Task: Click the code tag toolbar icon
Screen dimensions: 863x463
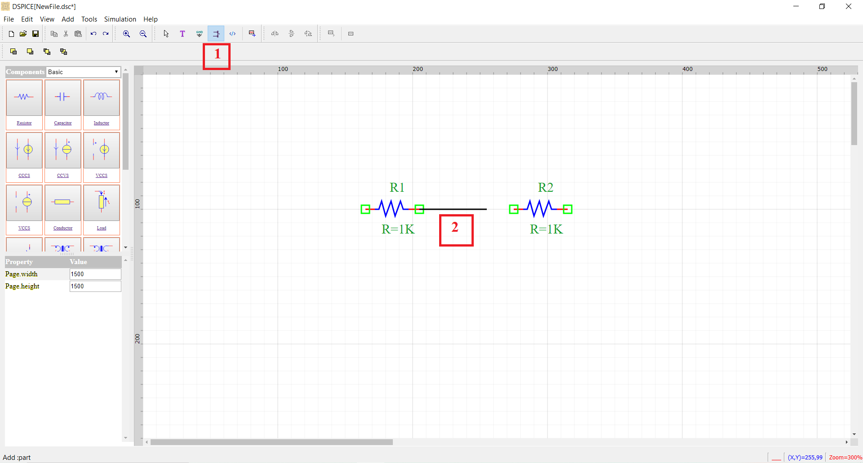Action: [232, 34]
